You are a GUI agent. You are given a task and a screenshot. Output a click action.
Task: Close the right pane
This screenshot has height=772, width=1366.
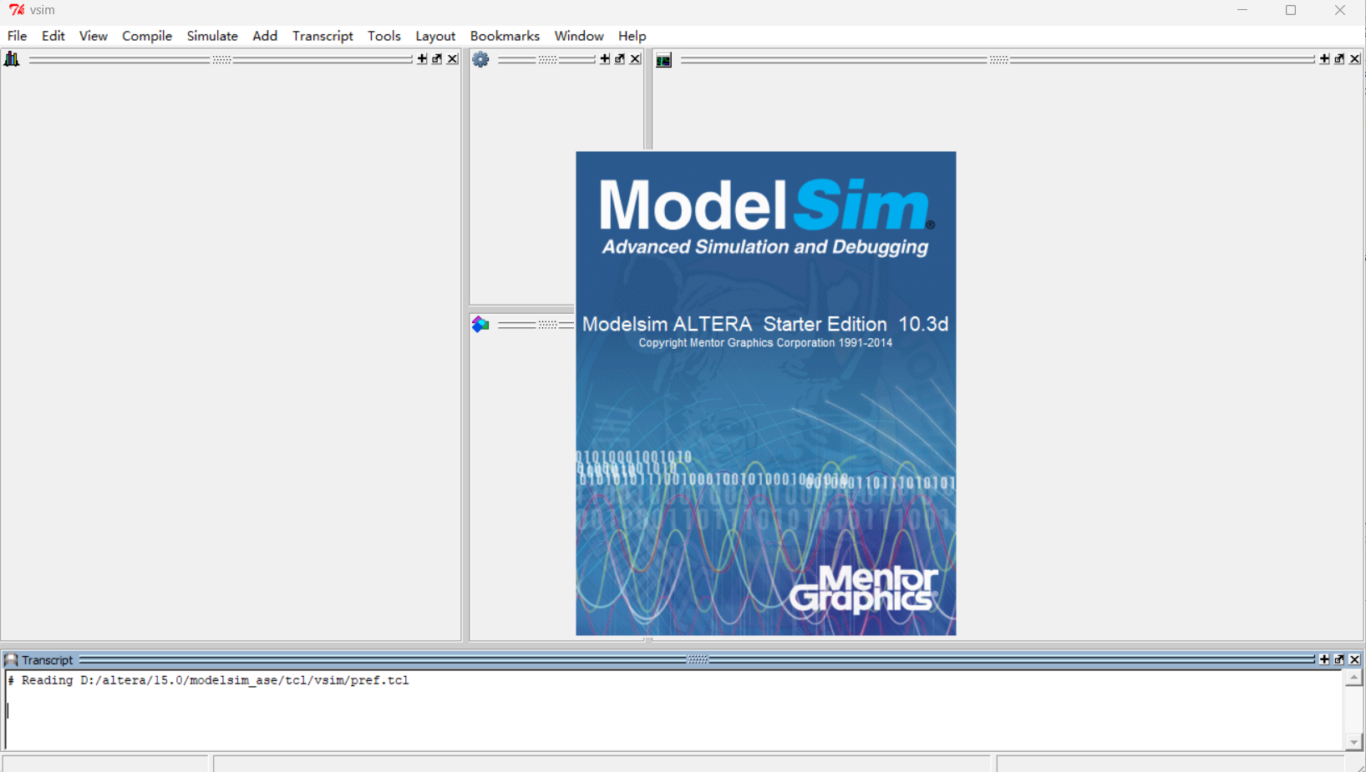(x=1354, y=59)
